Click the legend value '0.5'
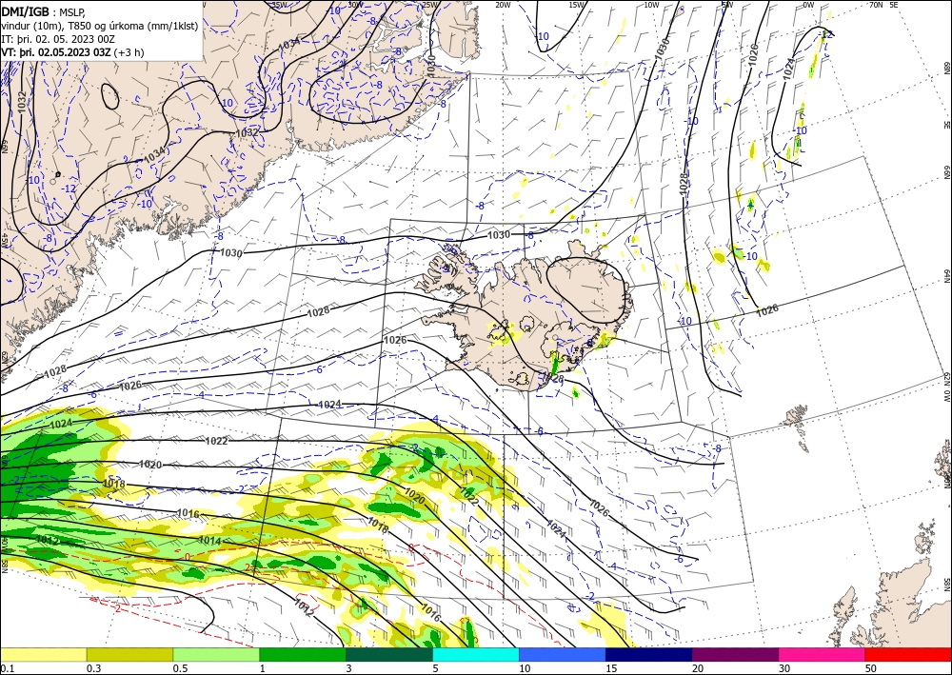The width and height of the screenshot is (952, 675). pyautogui.click(x=180, y=668)
